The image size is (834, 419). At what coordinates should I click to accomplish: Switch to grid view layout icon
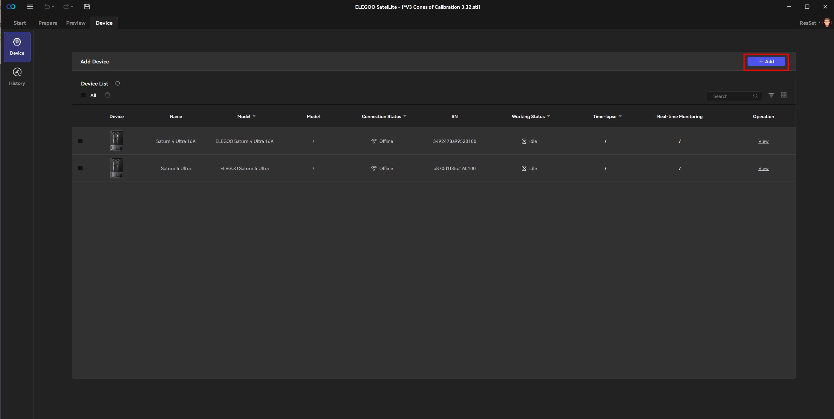tap(784, 95)
